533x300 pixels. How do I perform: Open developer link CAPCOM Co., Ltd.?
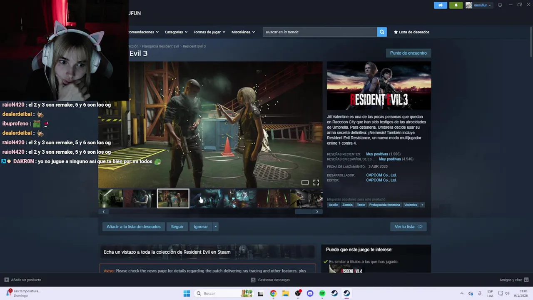point(381,175)
